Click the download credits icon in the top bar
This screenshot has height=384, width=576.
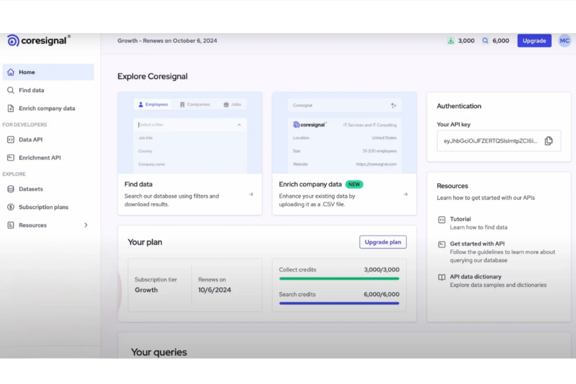coord(451,40)
